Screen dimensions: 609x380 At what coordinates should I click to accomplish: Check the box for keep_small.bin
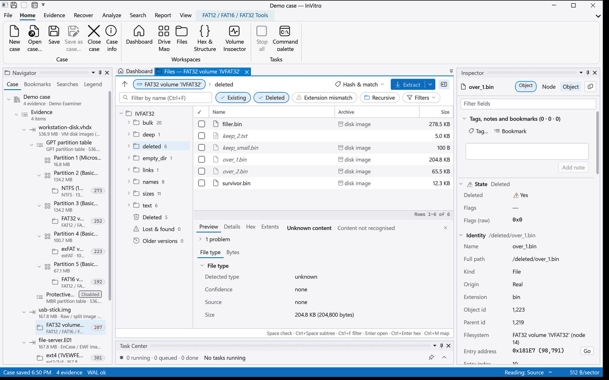pos(202,147)
